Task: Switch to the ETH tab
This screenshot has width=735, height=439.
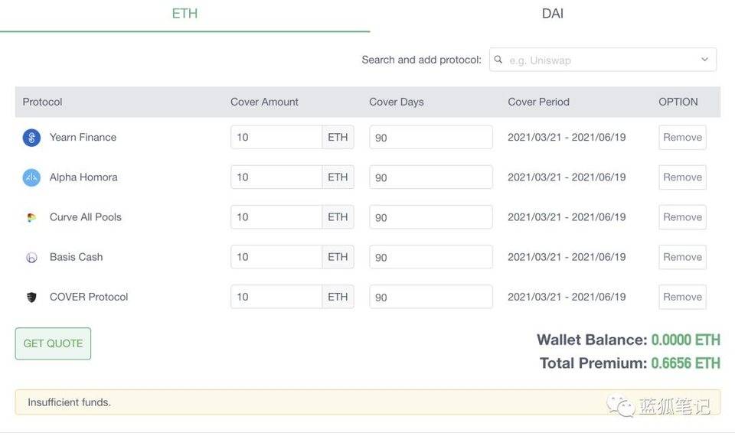Action: (185, 14)
